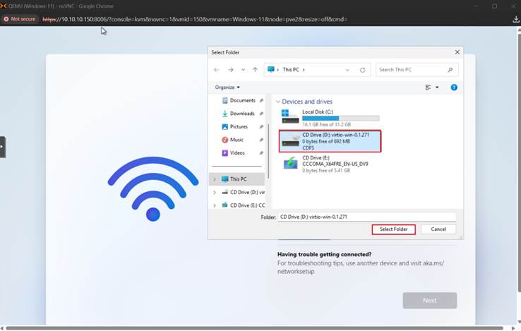
Task: Open Recent locations dropdown chevron
Action: [x=243, y=70]
